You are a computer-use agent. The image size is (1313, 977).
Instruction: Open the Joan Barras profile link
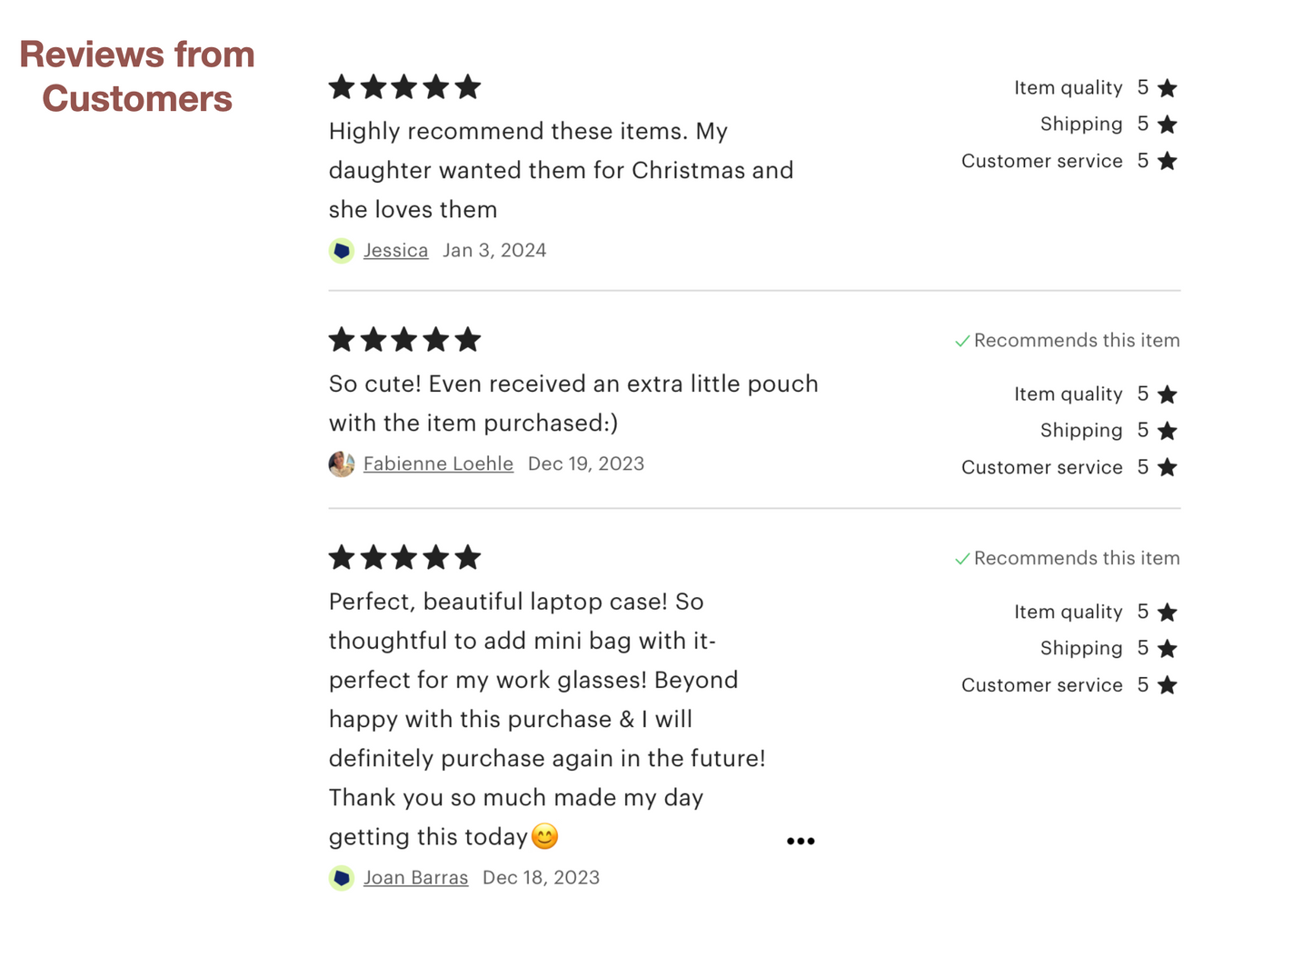415,878
